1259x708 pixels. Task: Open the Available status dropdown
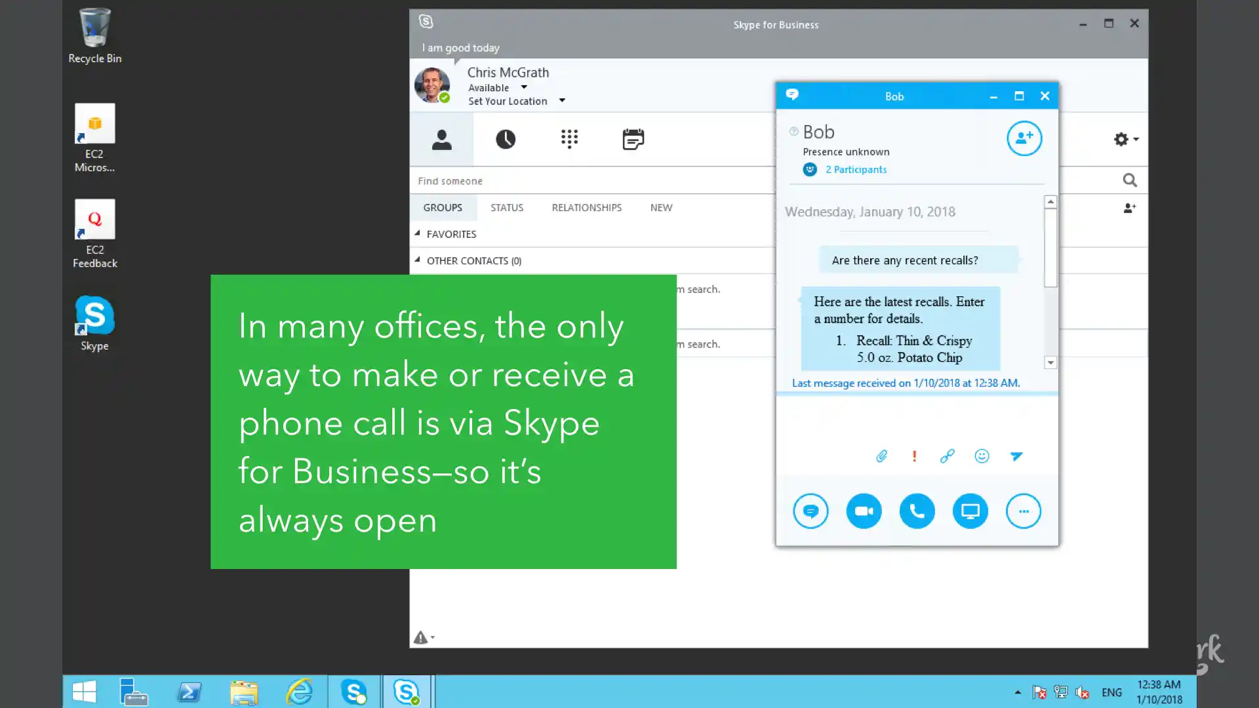click(524, 87)
